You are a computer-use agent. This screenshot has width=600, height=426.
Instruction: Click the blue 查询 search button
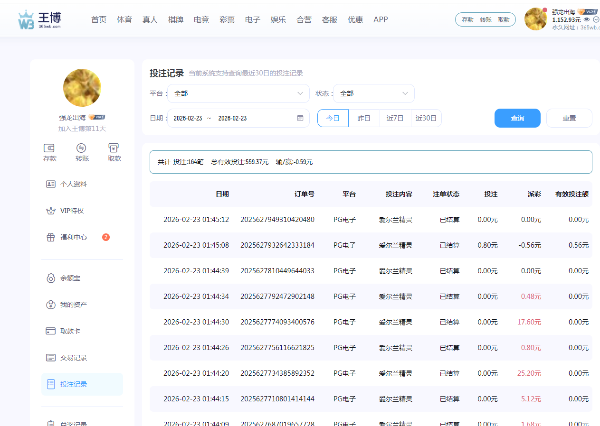tap(517, 118)
